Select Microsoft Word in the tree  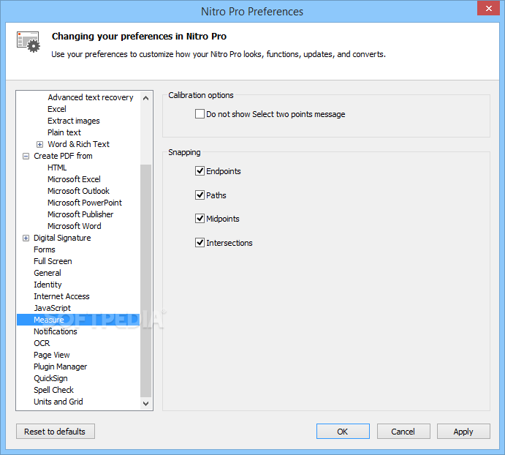pos(75,226)
